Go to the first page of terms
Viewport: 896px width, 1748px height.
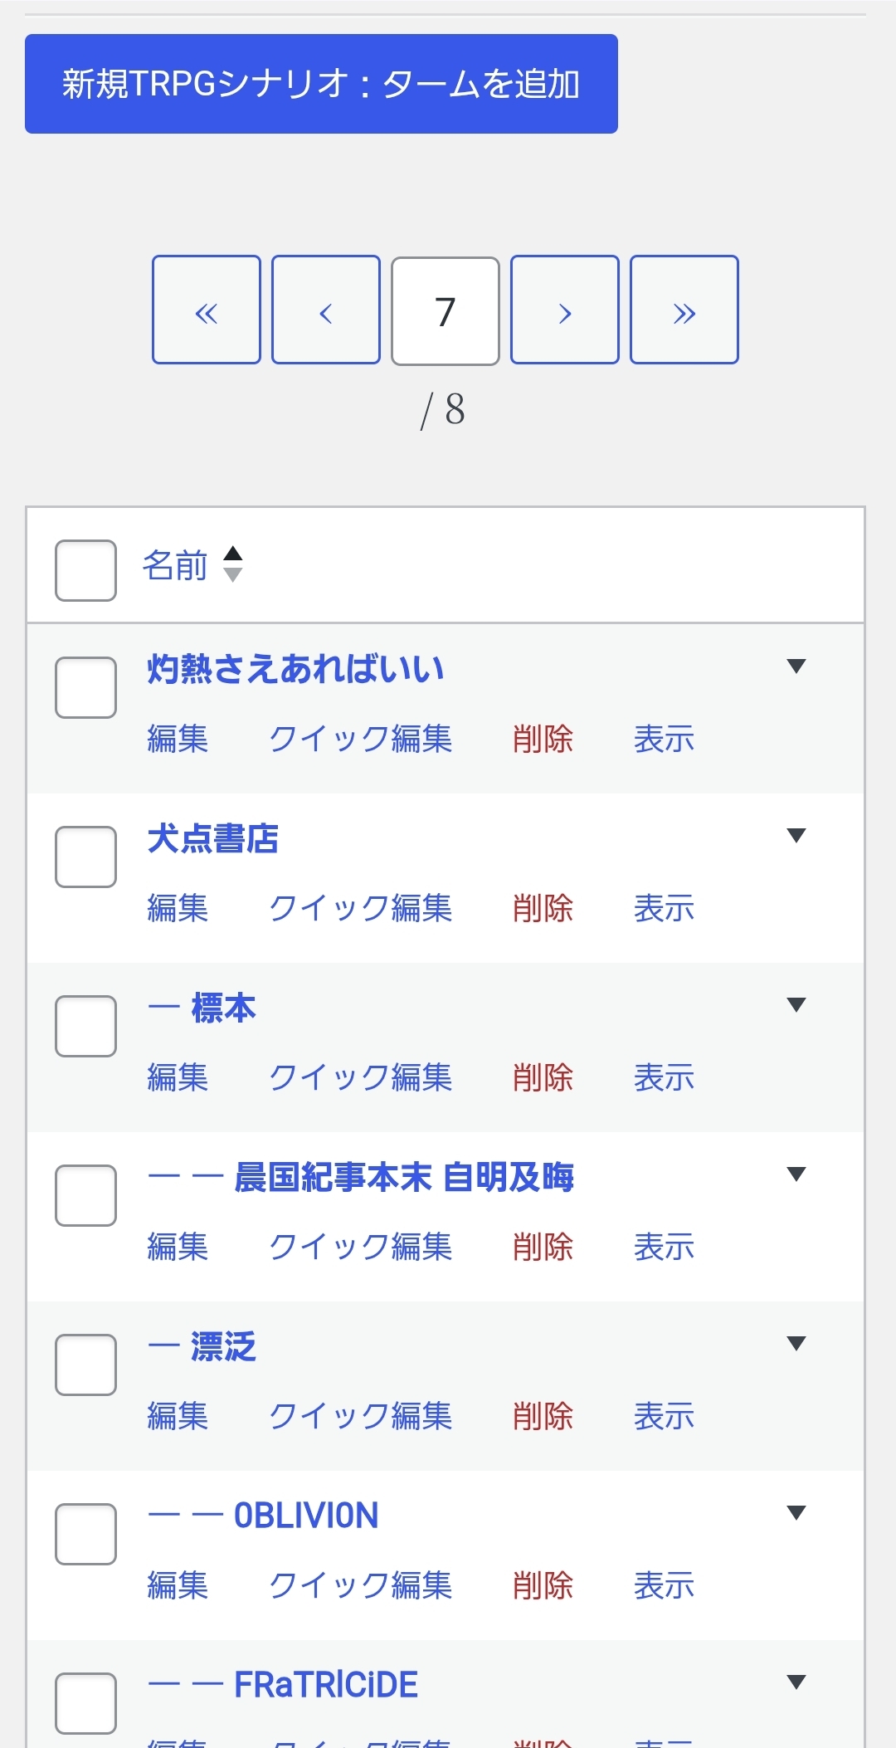coord(206,310)
